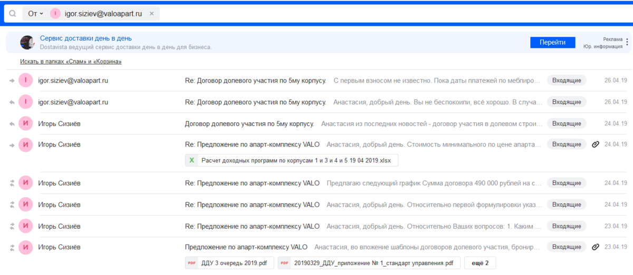Open email 'Стоимость минимального по цене апарта'

(316, 153)
